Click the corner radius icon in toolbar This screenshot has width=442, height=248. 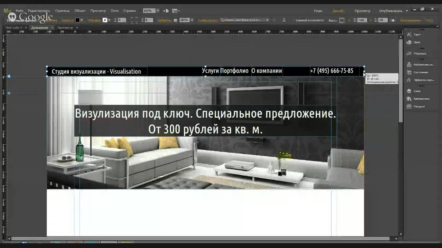pos(134,20)
